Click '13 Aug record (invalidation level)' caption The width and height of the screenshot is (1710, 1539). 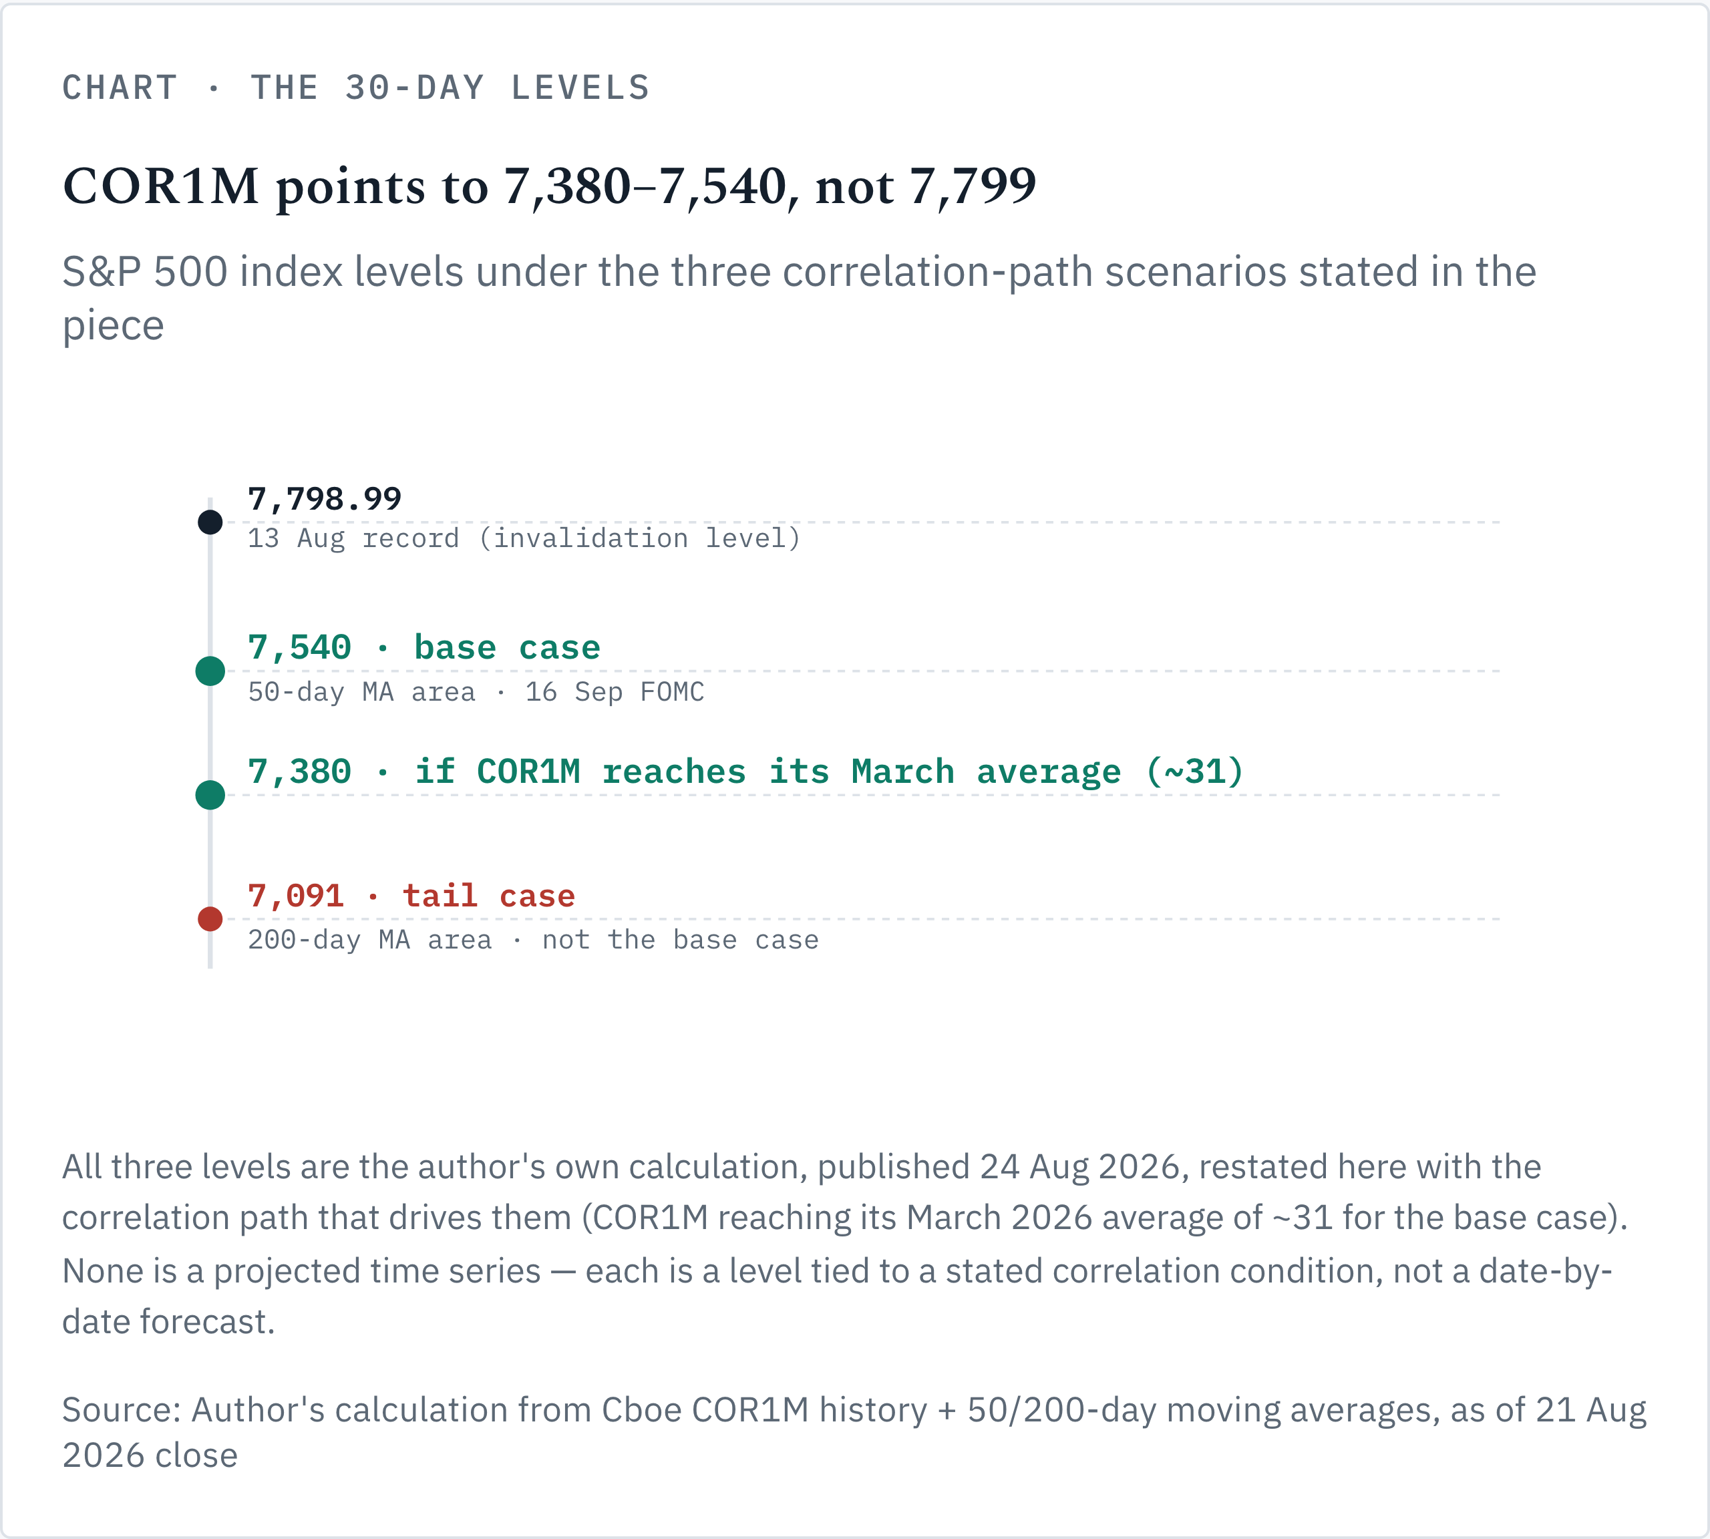point(524,538)
